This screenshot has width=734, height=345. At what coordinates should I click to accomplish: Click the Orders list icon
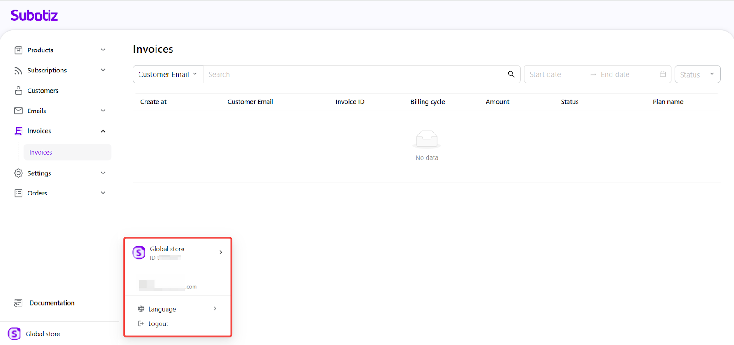tap(18, 193)
